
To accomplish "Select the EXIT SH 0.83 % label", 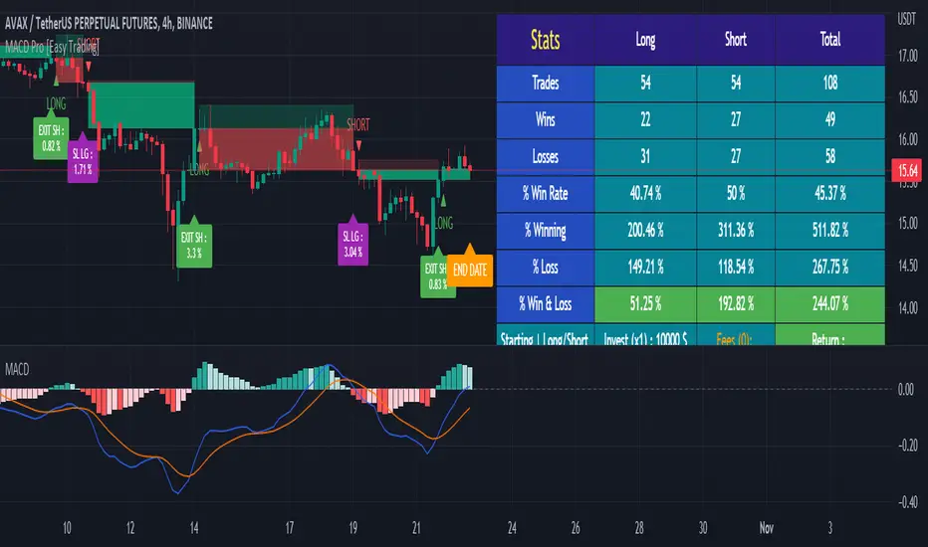I will [x=435, y=275].
